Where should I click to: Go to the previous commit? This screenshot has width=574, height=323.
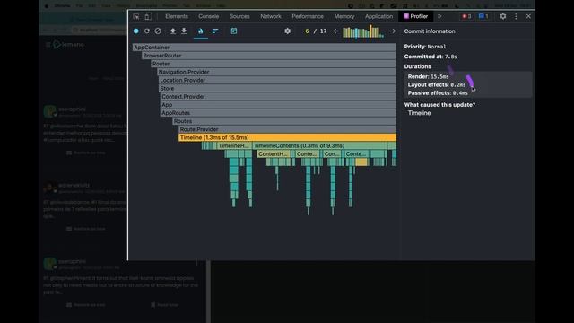335,31
